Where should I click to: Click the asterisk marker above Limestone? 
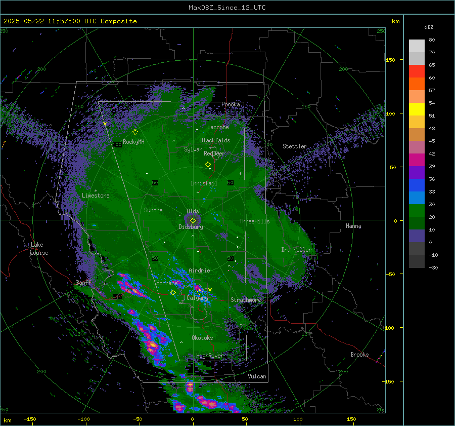[96, 191]
